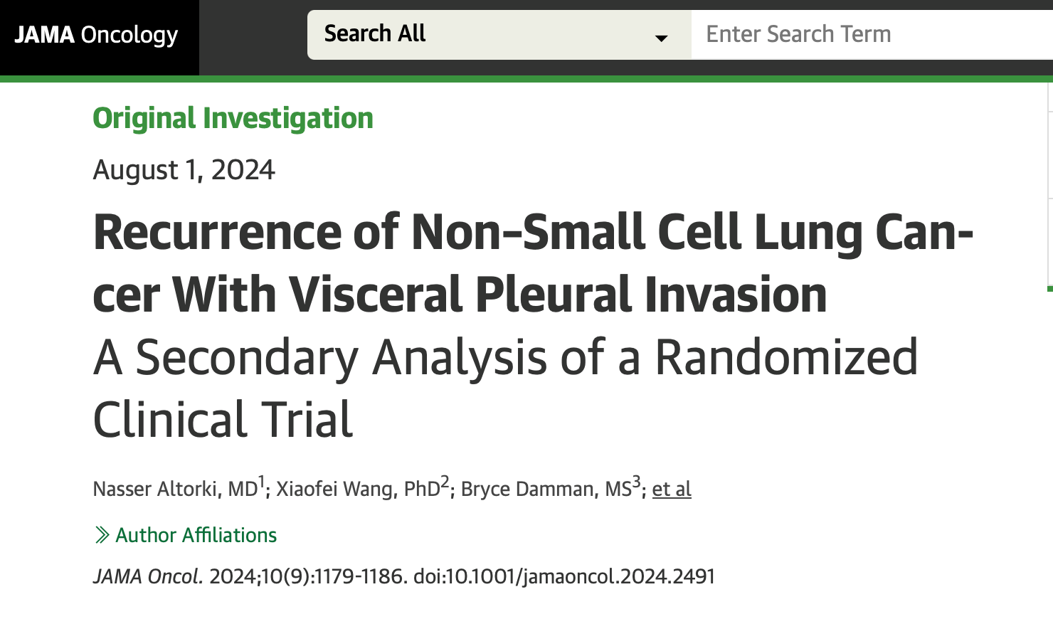Viewport: 1053px width, 619px height.
Task: Expand Author Affiliations section
Action: tap(186, 535)
